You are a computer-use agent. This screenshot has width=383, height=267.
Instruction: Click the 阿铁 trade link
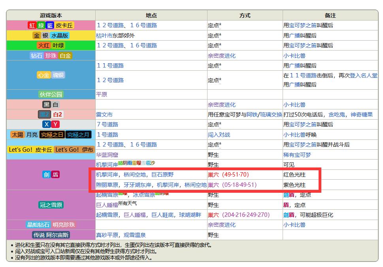tap(252, 115)
